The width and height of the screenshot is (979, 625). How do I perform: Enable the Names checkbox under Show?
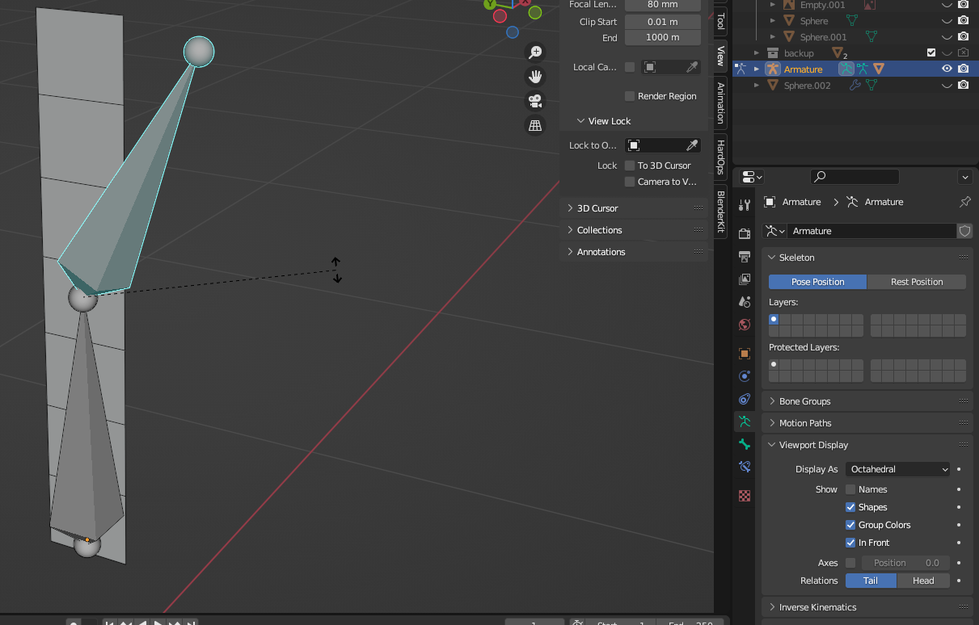850,489
